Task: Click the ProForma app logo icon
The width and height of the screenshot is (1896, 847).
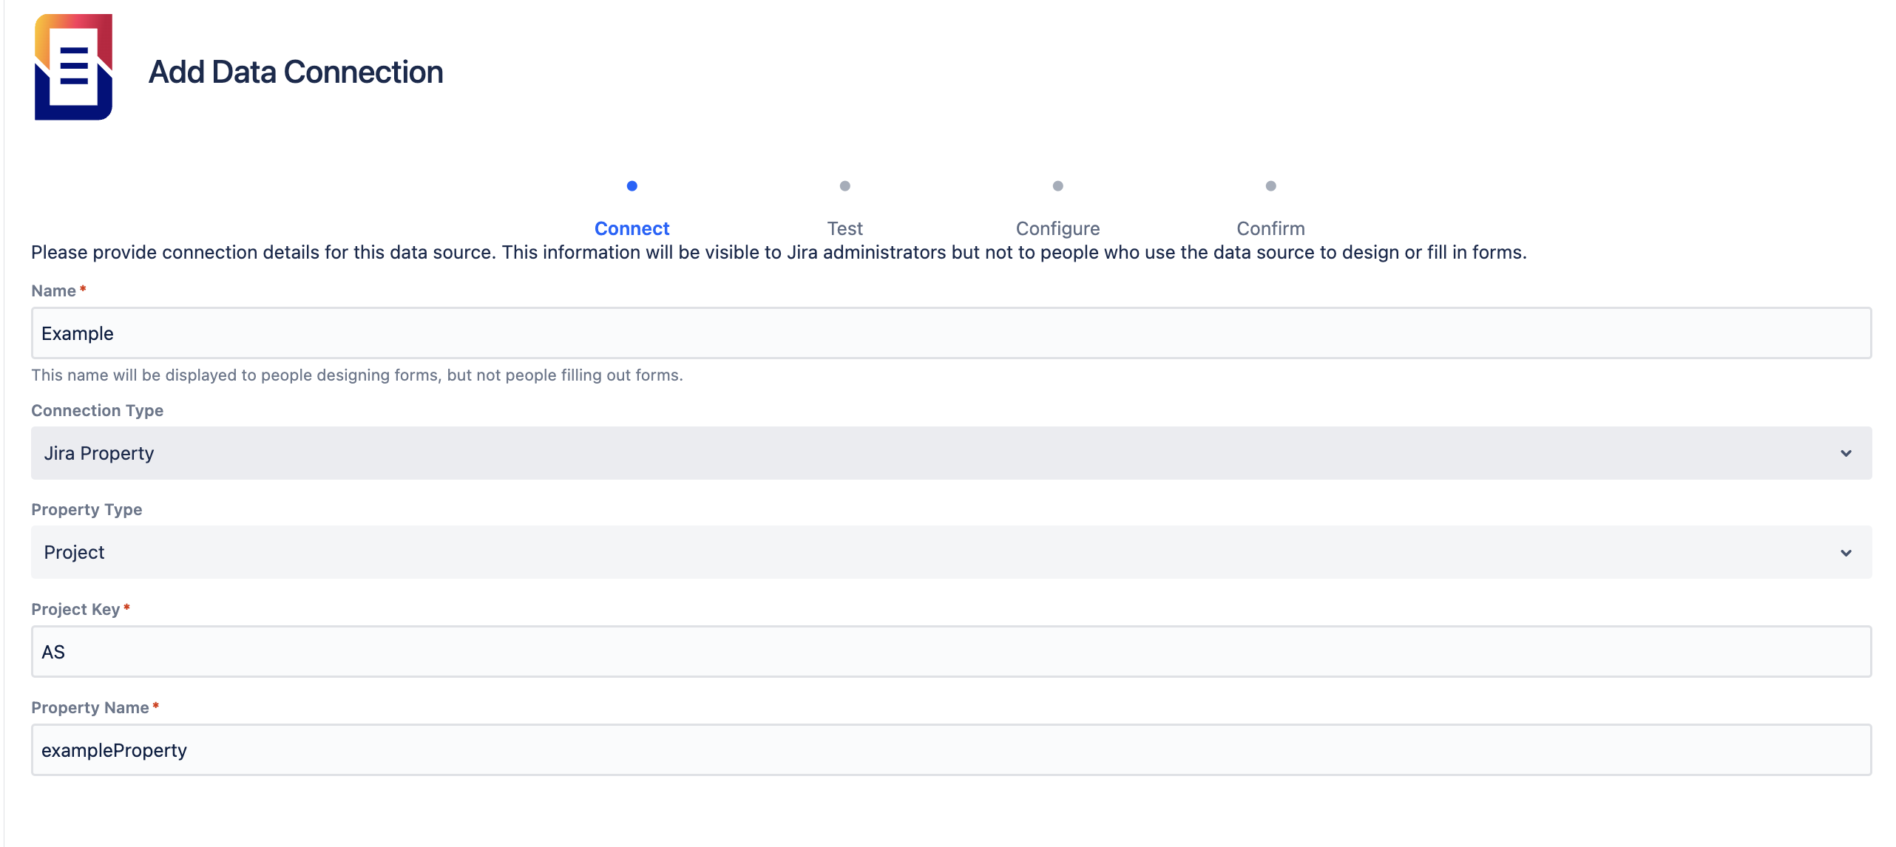Action: tap(73, 67)
